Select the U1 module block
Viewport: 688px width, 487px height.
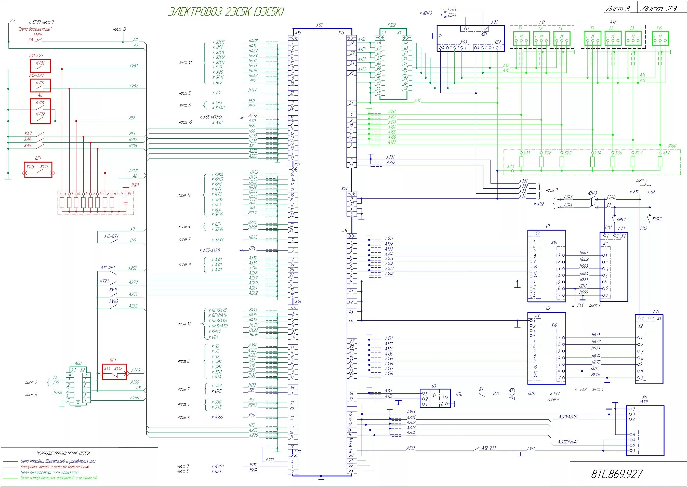click(x=547, y=266)
